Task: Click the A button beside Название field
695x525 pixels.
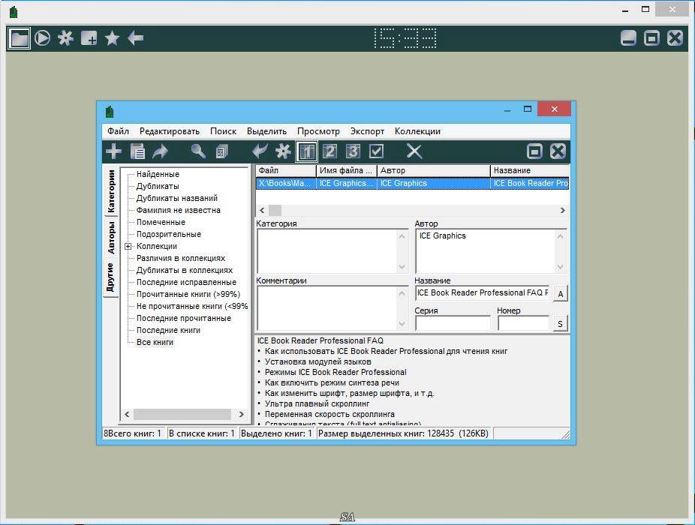Action: click(x=561, y=294)
